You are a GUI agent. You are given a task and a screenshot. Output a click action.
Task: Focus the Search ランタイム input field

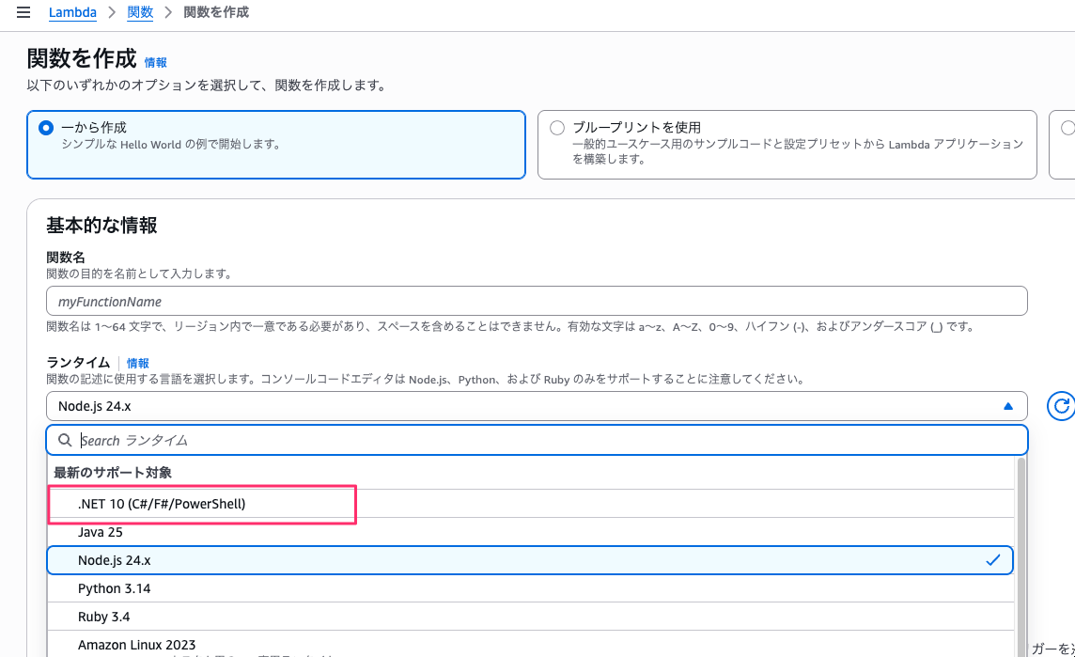click(545, 440)
